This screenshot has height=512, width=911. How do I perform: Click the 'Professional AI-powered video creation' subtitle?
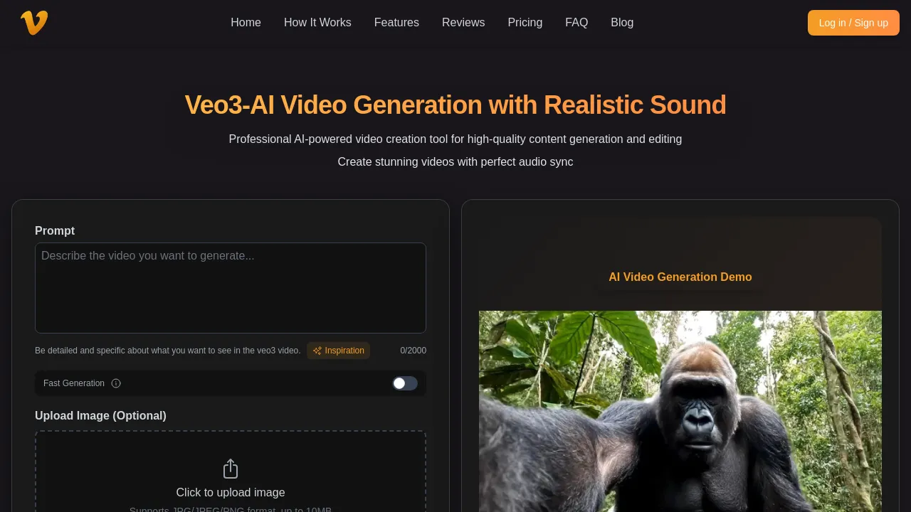coord(455,139)
